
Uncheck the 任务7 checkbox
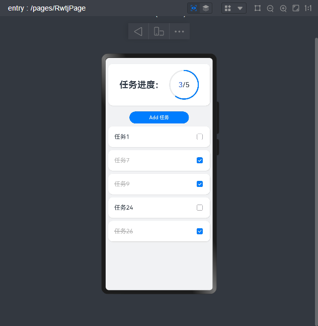(x=200, y=160)
